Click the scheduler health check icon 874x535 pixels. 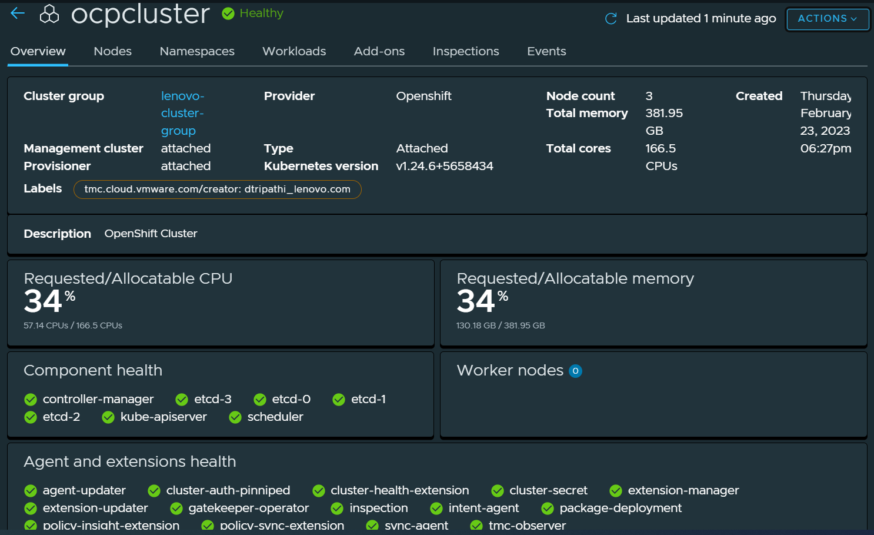click(x=235, y=417)
